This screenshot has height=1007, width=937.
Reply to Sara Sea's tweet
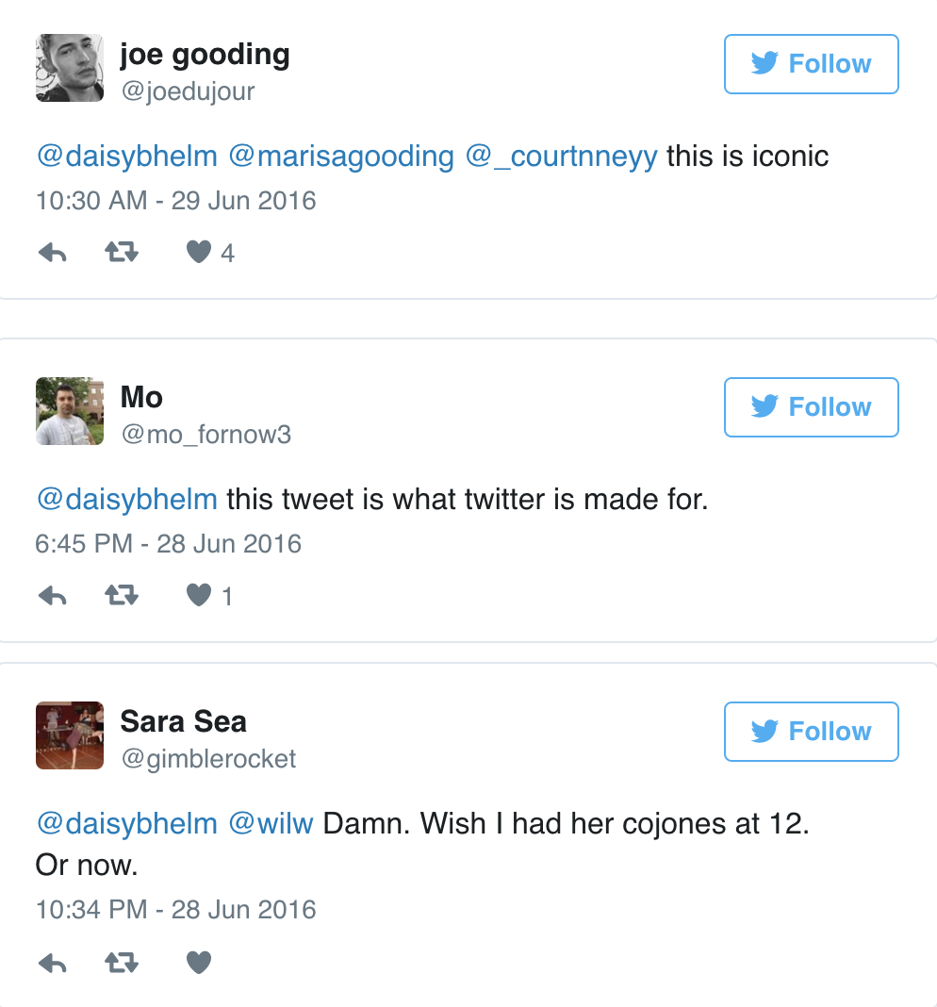52,963
